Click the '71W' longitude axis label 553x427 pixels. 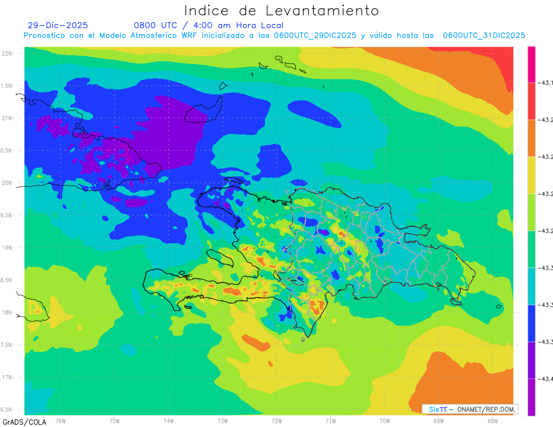click(330, 421)
